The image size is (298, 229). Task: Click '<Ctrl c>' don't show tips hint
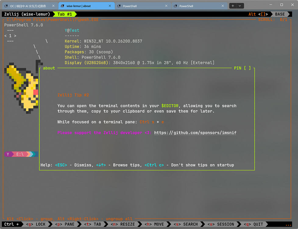click(x=154, y=165)
